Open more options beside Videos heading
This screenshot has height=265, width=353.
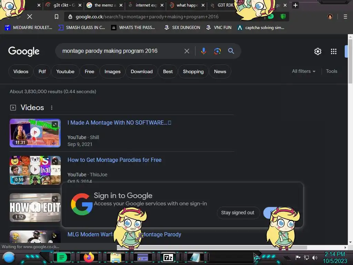(52, 108)
